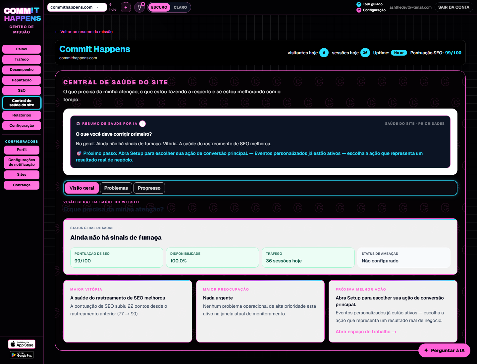Go to Tráfego in the sidebar
Image resolution: width=477 pixels, height=364 pixels.
(x=22, y=59)
